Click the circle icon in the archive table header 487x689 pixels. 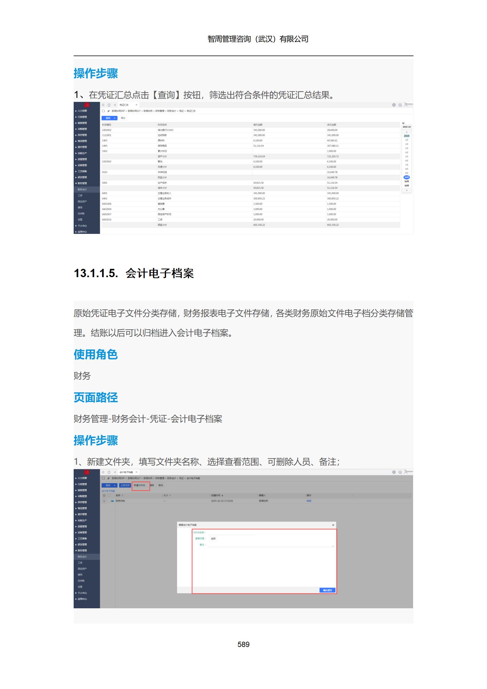pos(104,495)
